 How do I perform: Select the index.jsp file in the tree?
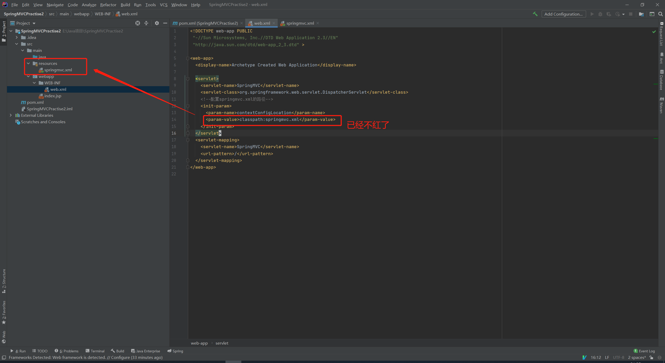pyautogui.click(x=53, y=96)
